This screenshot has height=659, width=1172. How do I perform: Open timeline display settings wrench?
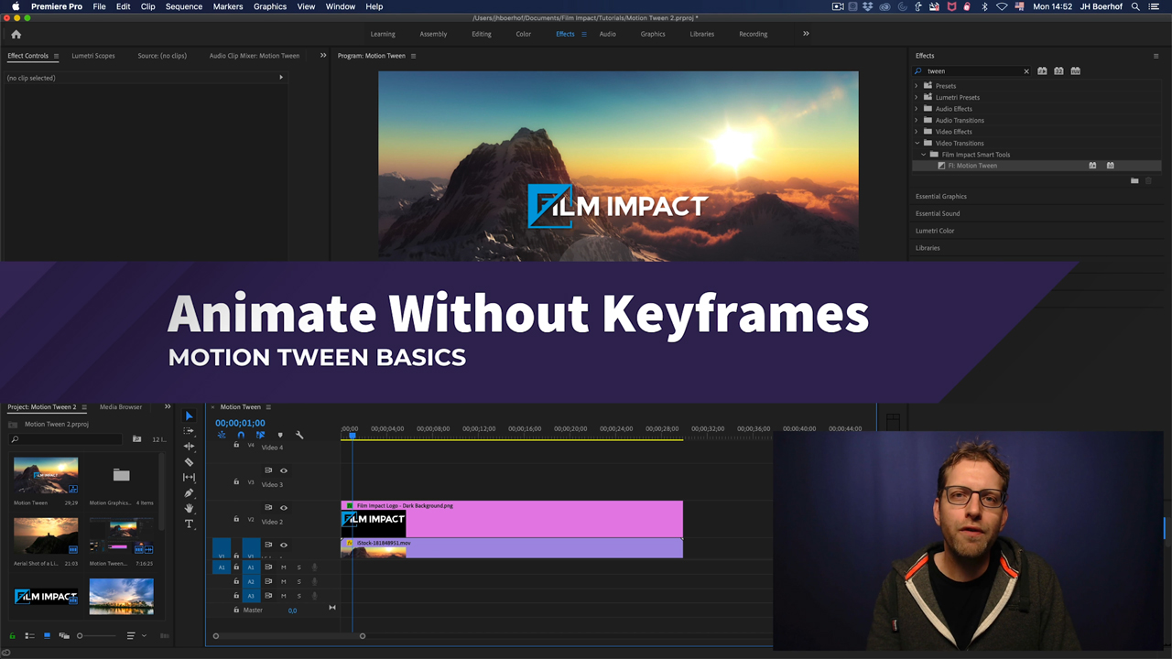[299, 435]
